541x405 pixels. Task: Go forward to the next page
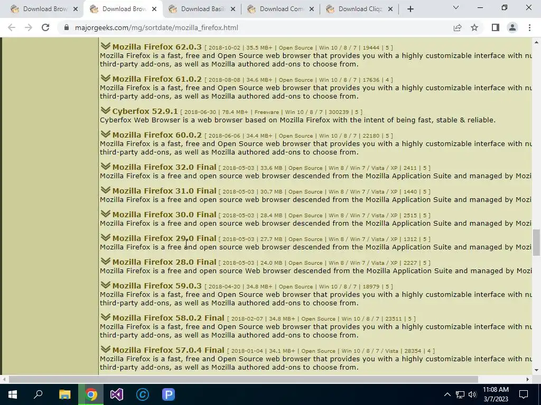point(29,27)
